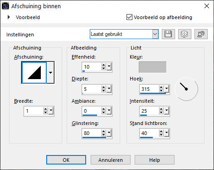Viewport: 214px width, 170px height.
Task: Decrease Intensiteit with down arrow
Action: click(161, 113)
